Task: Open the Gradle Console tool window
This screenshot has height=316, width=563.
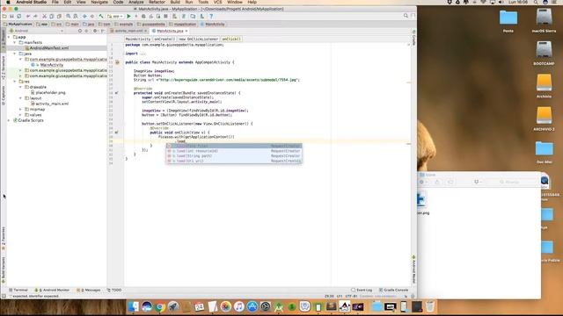Action: [394, 290]
